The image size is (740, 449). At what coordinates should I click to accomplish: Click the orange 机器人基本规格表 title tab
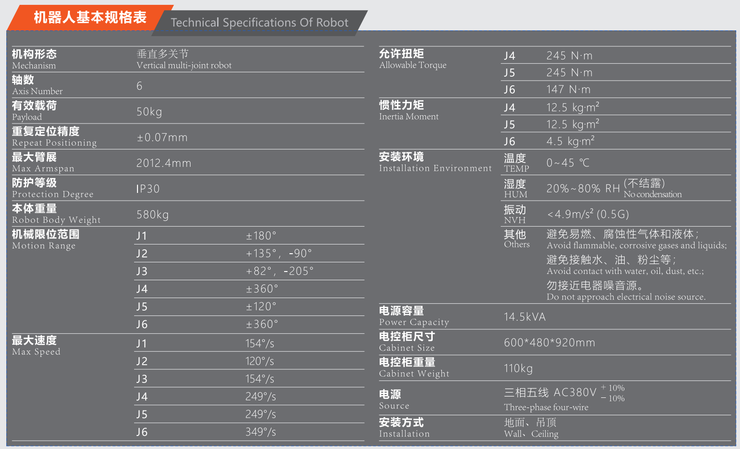click(x=90, y=18)
